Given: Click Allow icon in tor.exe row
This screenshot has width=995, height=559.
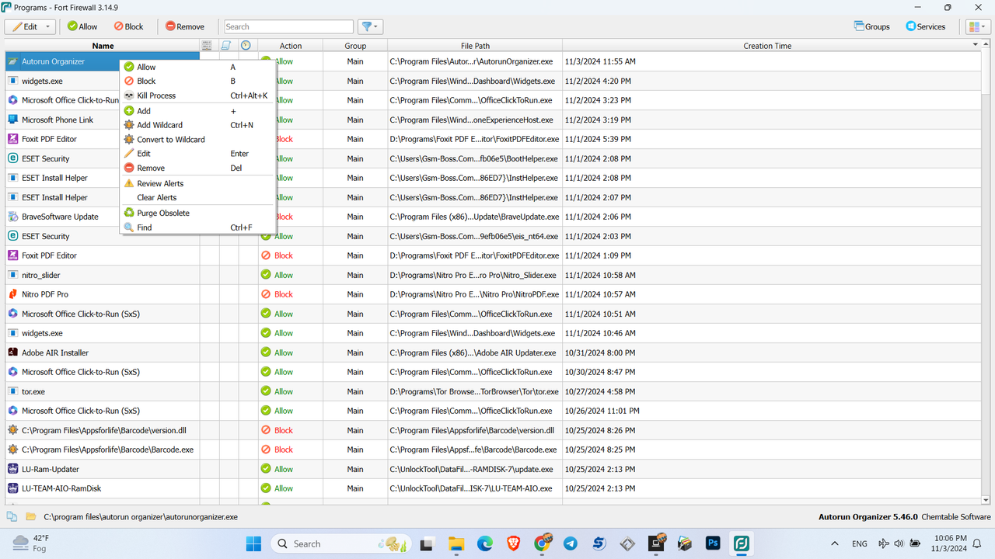Looking at the screenshot, I should [x=266, y=391].
